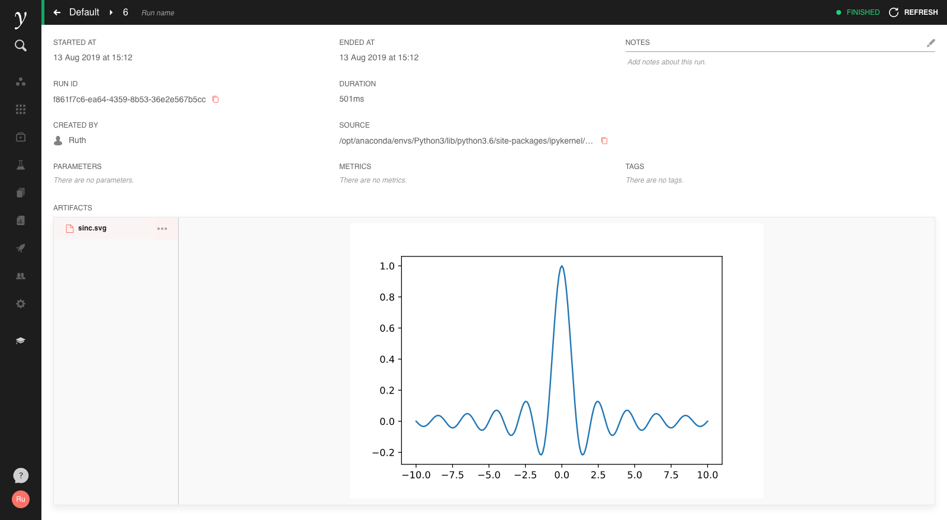Edit notes using the pencil icon
947x520 pixels.
tap(930, 43)
